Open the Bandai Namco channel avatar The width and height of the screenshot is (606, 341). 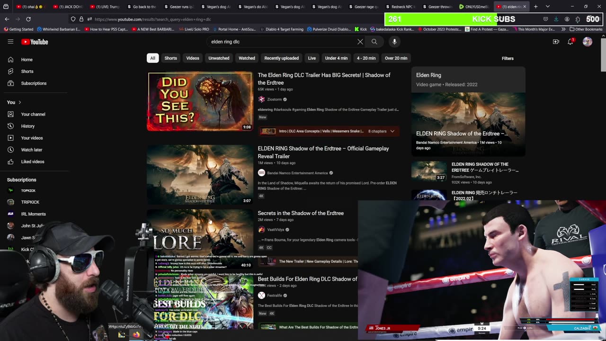coord(261,173)
